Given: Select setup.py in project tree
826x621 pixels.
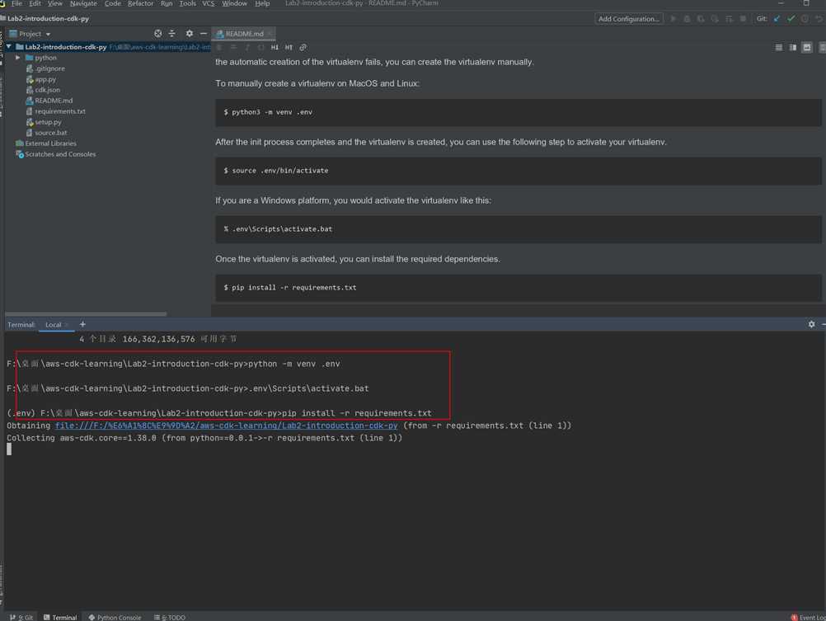Looking at the screenshot, I should (x=48, y=122).
